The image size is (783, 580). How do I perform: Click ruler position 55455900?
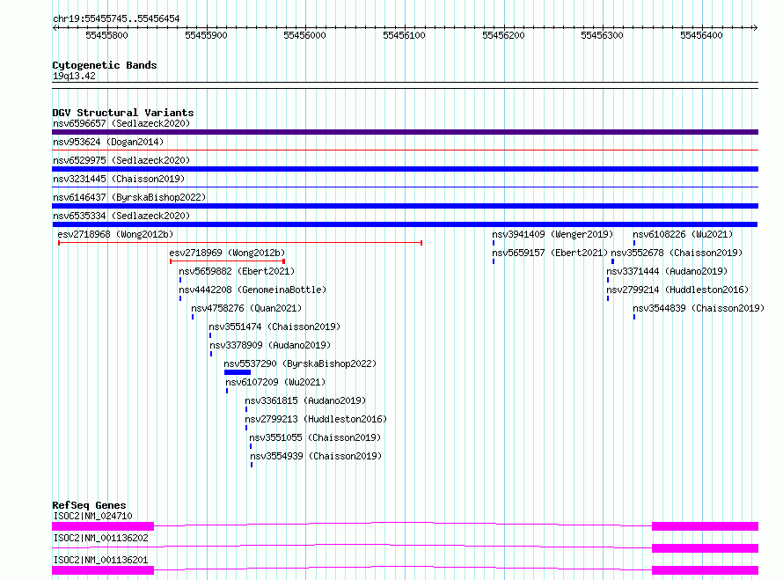click(206, 35)
